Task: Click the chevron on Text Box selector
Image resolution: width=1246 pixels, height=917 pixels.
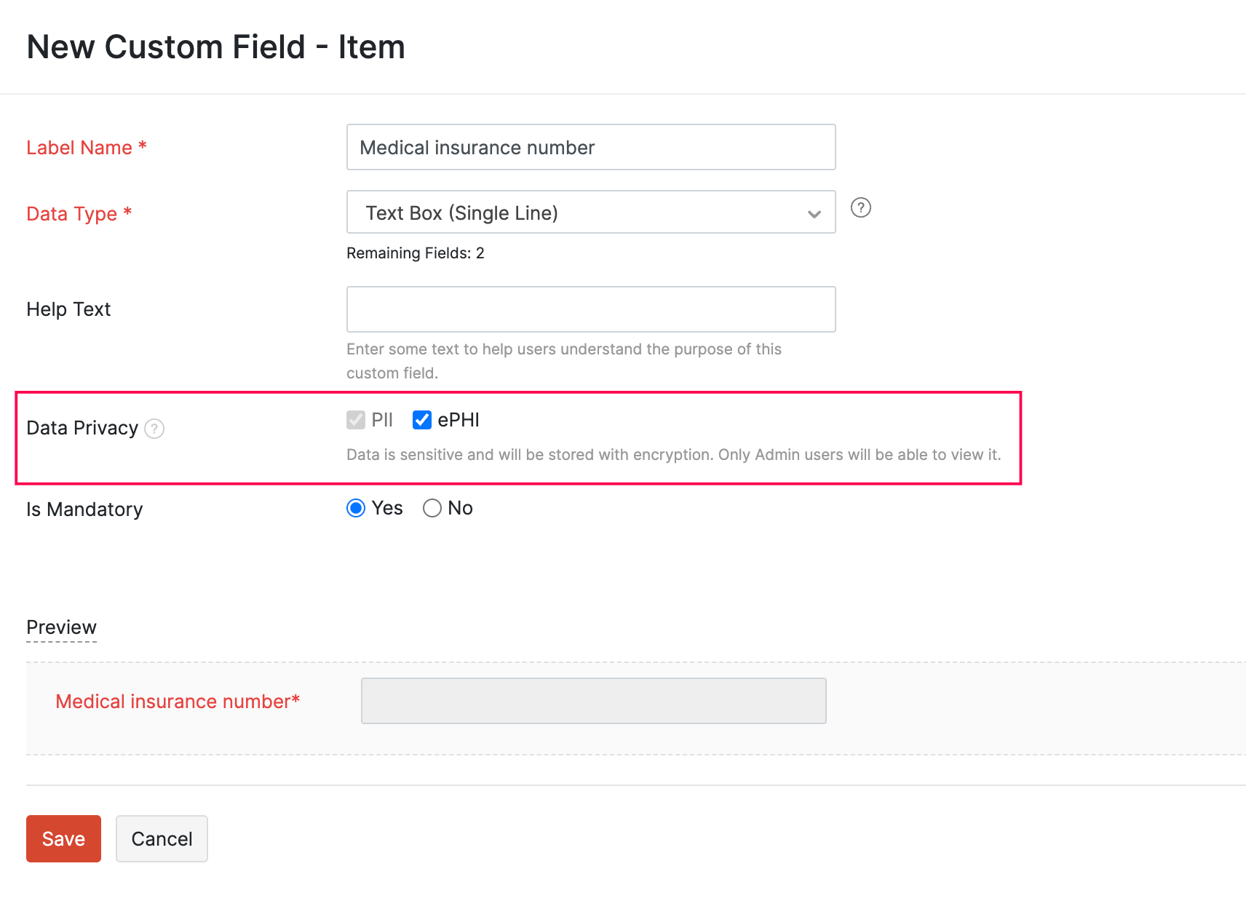Action: 813,214
